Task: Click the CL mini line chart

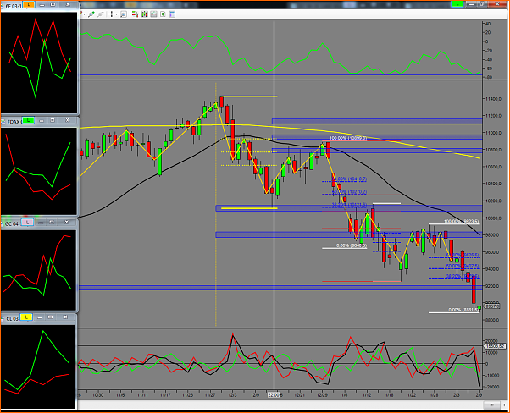Action: tap(38, 366)
